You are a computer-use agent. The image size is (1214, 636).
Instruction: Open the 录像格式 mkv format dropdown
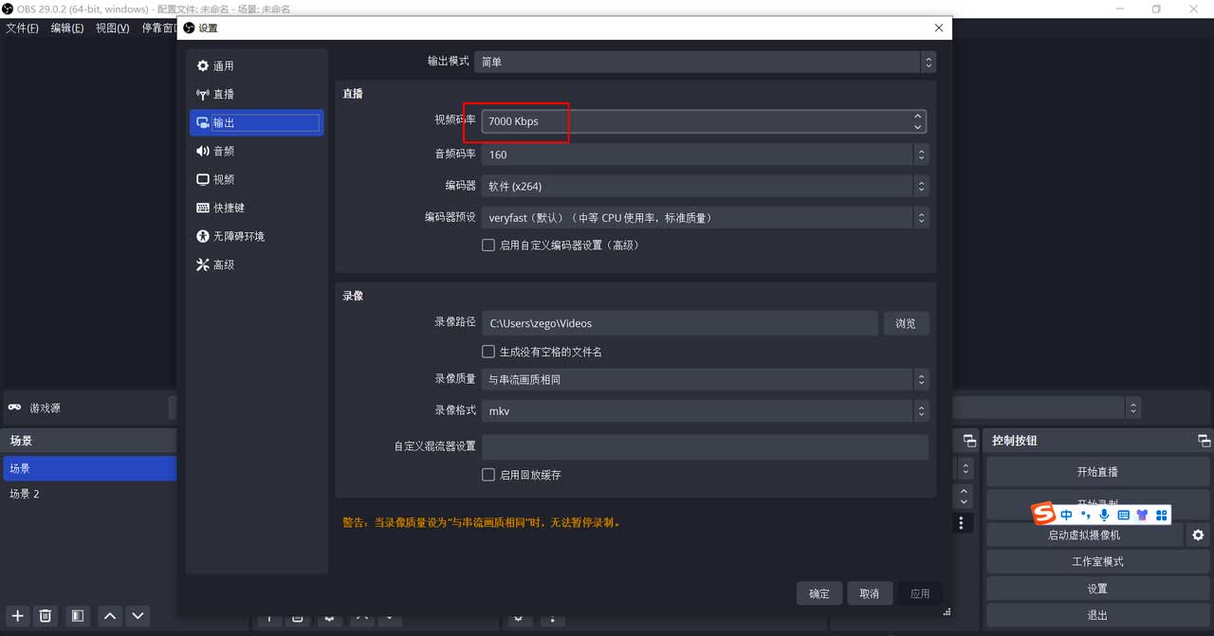tap(704, 411)
